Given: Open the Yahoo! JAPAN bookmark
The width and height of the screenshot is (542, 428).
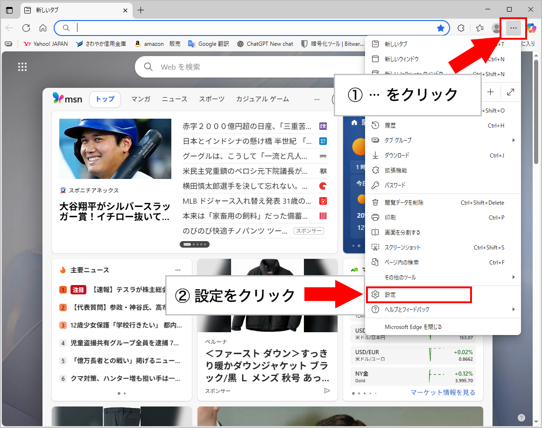Looking at the screenshot, I should pos(46,44).
